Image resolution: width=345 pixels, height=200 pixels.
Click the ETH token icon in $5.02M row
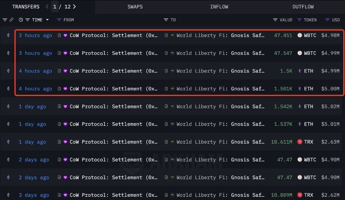pyautogui.click(x=300, y=106)
